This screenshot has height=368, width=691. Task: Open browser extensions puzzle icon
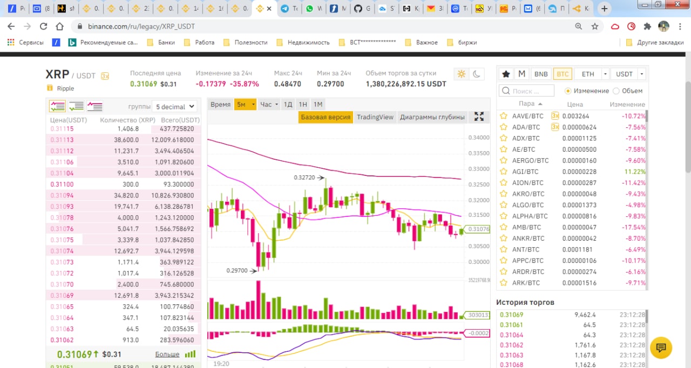pyautogui.click(x=647, y=26)
